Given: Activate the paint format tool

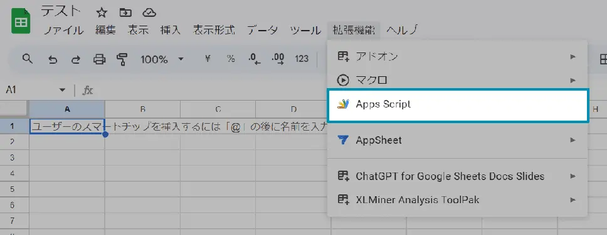Looking at the screenshot, I should [x=122, y=59].
